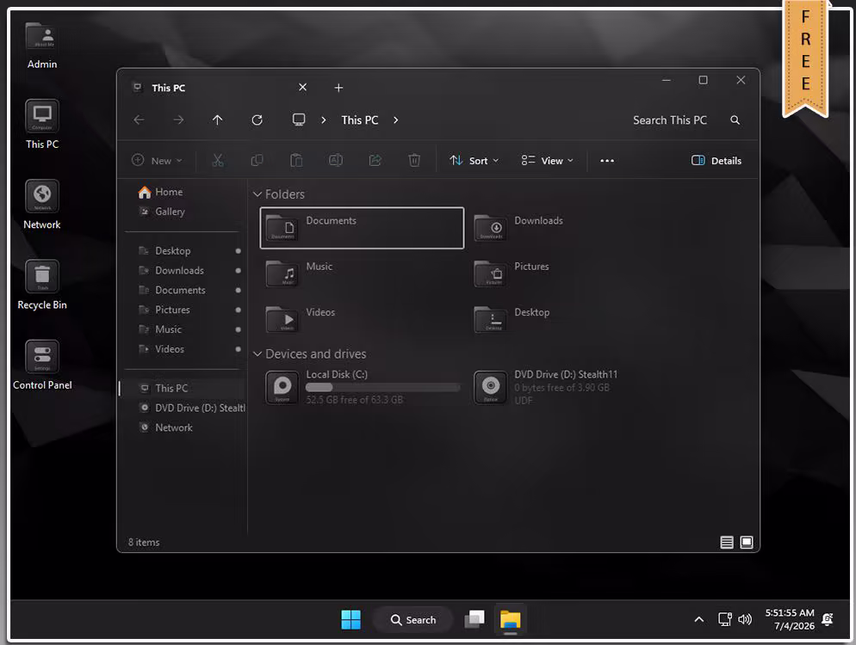Screen dimensions: 856x645
Task: Refresh the This PC view
Action: pos(257,120)
